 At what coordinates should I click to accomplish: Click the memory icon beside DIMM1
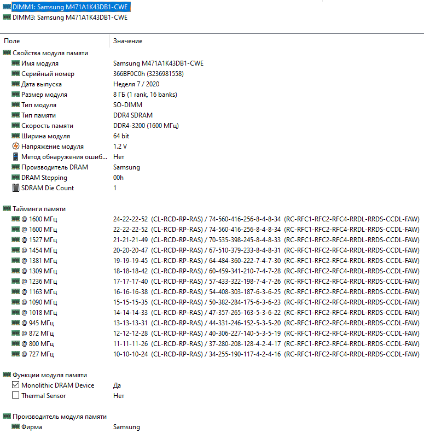point(7,7)
